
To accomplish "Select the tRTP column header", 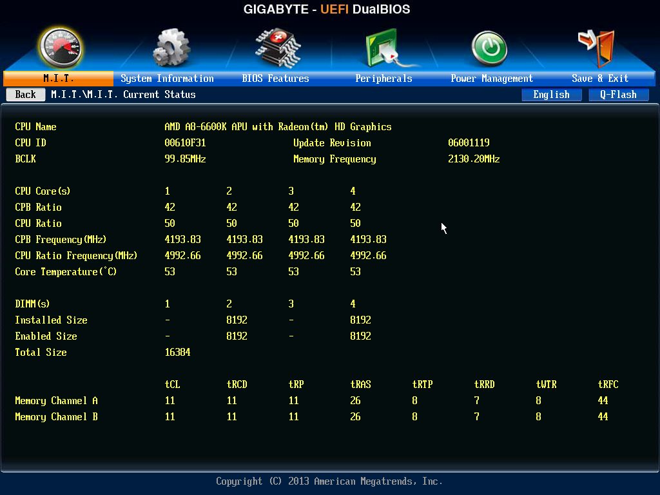I will tap(422, 384).
